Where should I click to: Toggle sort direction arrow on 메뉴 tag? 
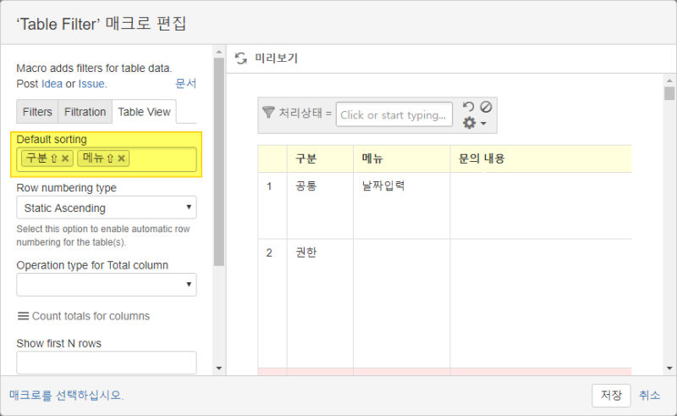coord(110,158)
